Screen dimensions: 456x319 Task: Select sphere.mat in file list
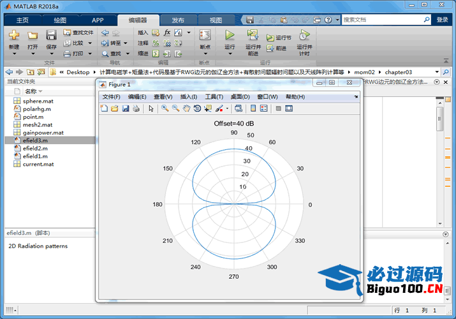50,101
